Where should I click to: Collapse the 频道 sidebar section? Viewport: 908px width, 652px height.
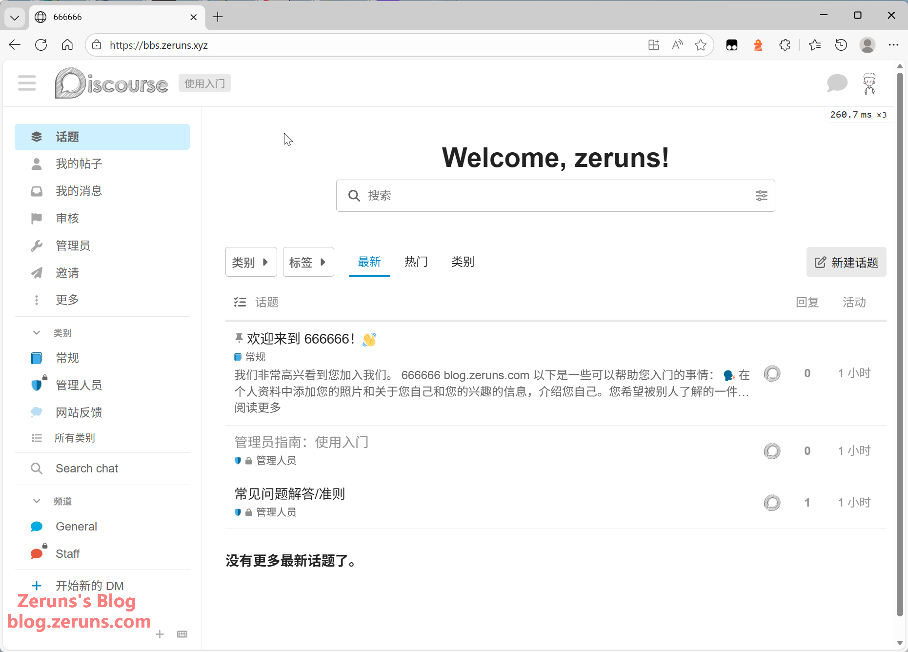pos(37,501)
